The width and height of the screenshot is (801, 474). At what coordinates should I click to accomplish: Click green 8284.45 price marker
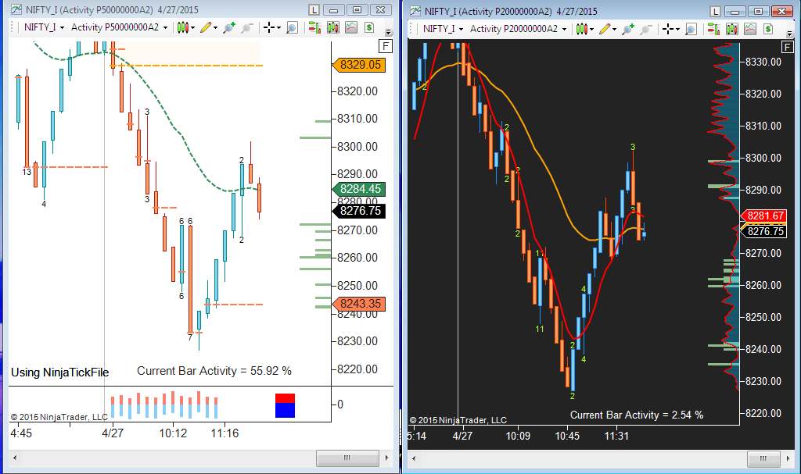pyautogui.click(x=359, y=189)
